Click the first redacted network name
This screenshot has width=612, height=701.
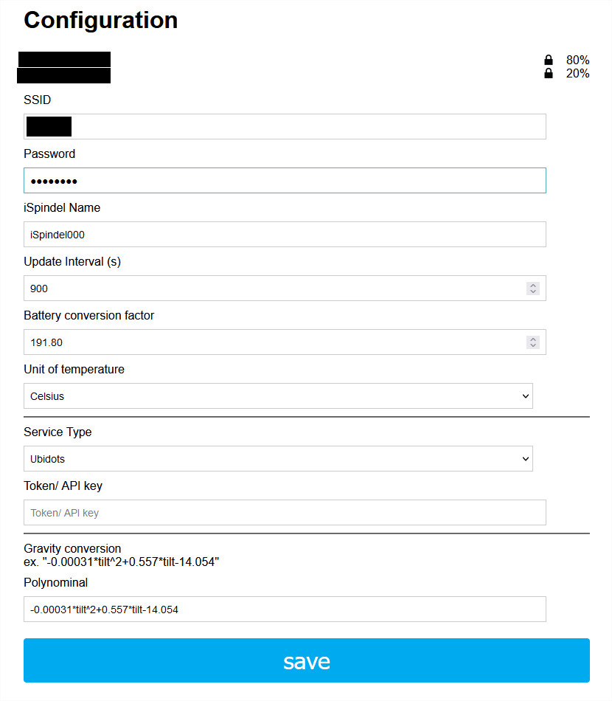pos(64,60)
